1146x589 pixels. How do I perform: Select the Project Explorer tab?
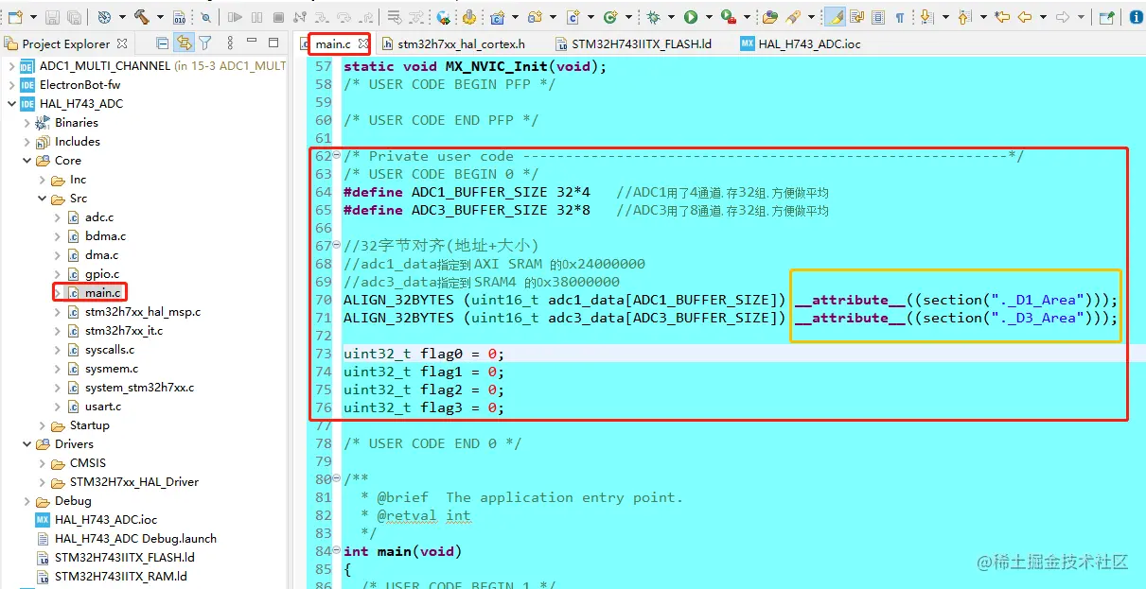point(66,43)
